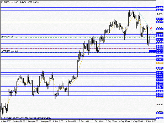Click the 1.4843 price level label
The image size is (164, 123).
160,7
